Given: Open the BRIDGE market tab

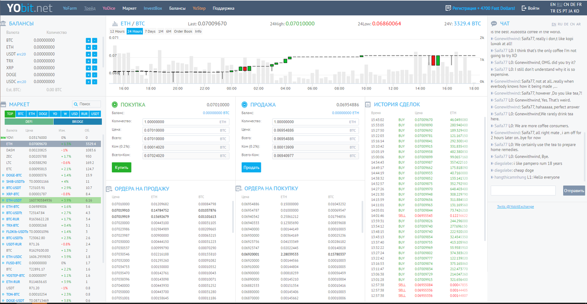Looking at the screenshot, I should click(78, 122).
